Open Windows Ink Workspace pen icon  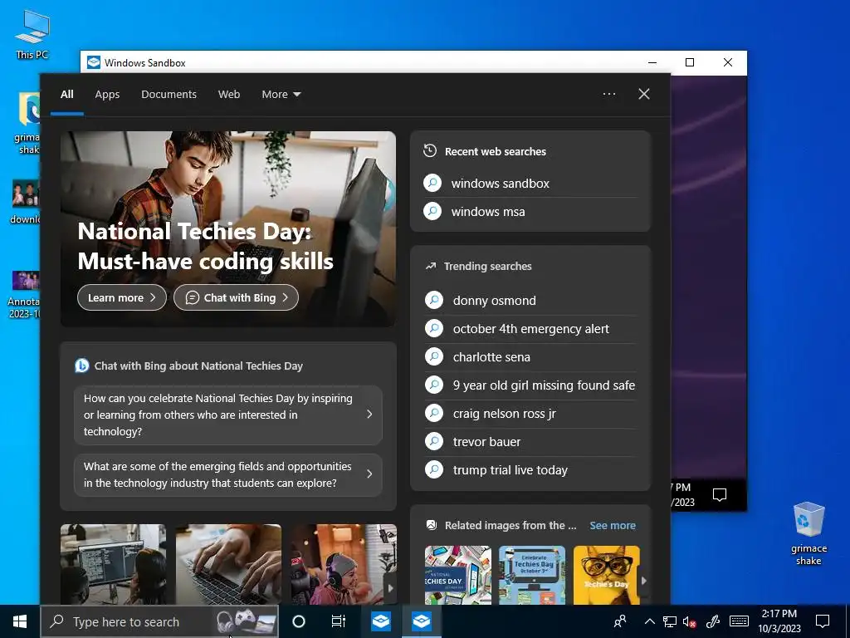[x=713, y=621]
